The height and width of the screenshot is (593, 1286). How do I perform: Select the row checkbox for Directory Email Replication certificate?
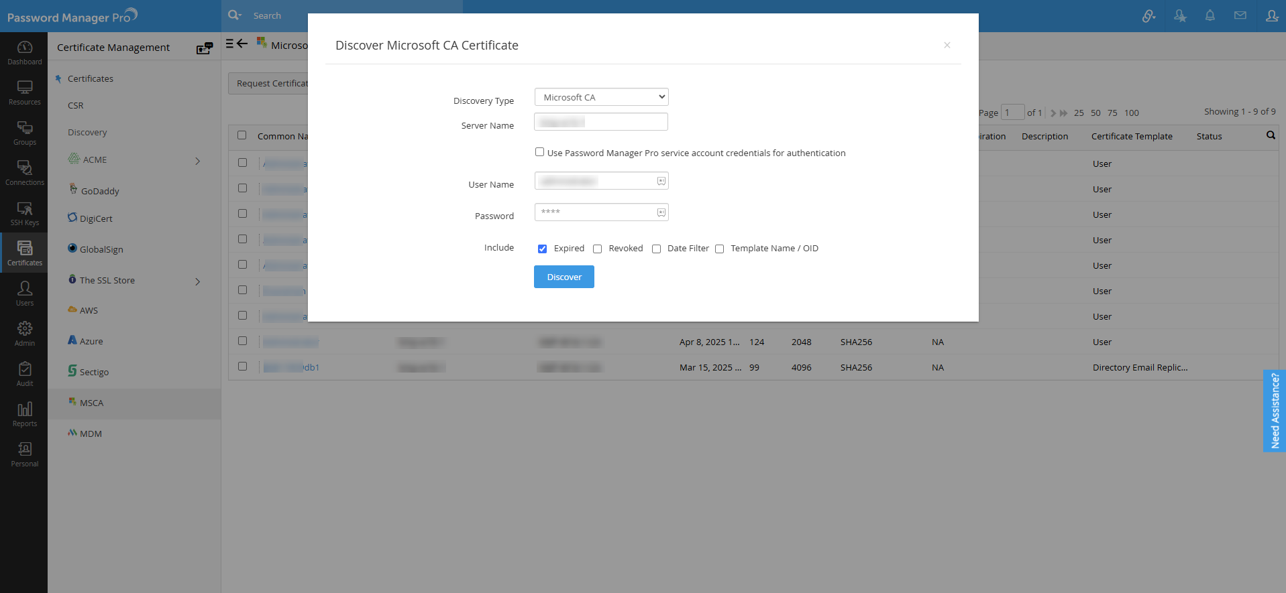coord(242,367)
